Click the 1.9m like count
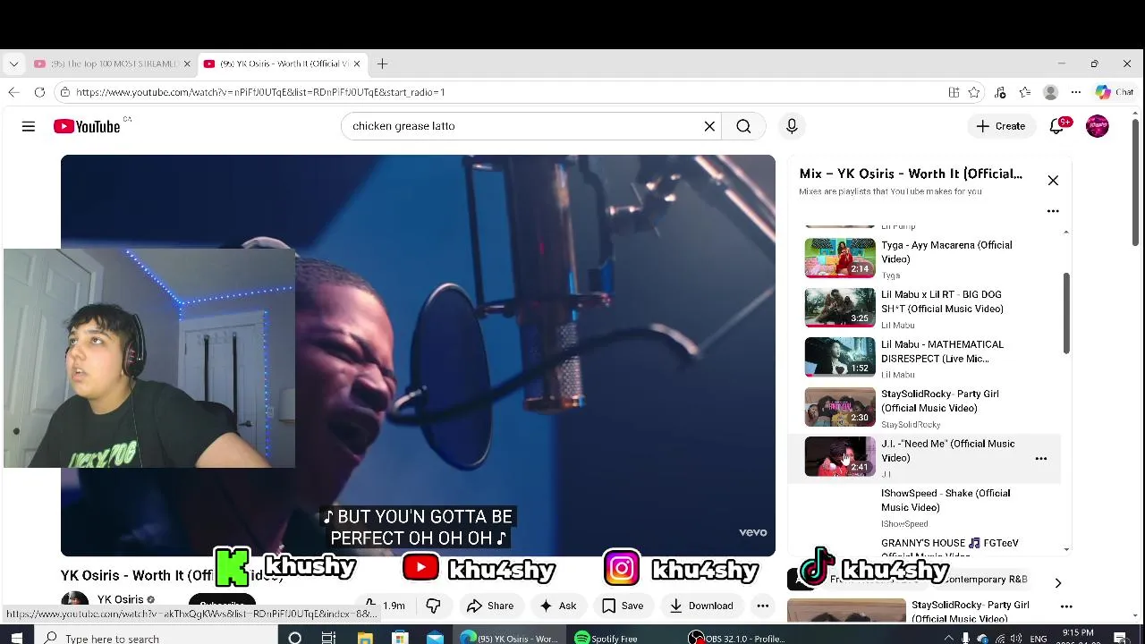 (394, 606)
